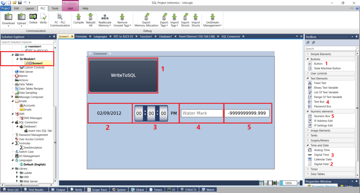Screen dimensions: 360x193
Task: Expand the Ladder library node
Action: click(17, 173)
